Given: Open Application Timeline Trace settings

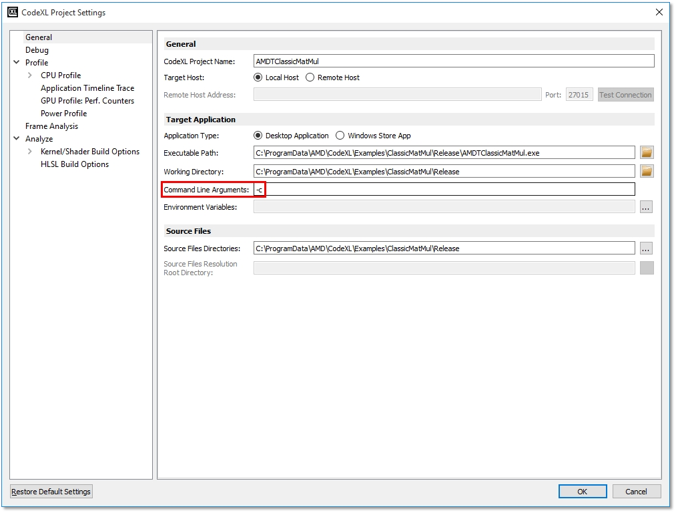Looking at the screenshot, I should (87, 88).
